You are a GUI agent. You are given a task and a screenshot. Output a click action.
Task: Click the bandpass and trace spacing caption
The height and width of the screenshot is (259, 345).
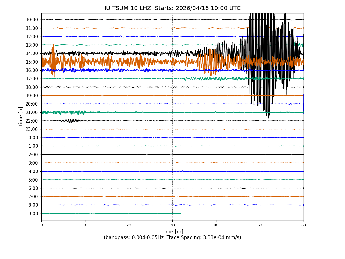[x=172, y=238]
